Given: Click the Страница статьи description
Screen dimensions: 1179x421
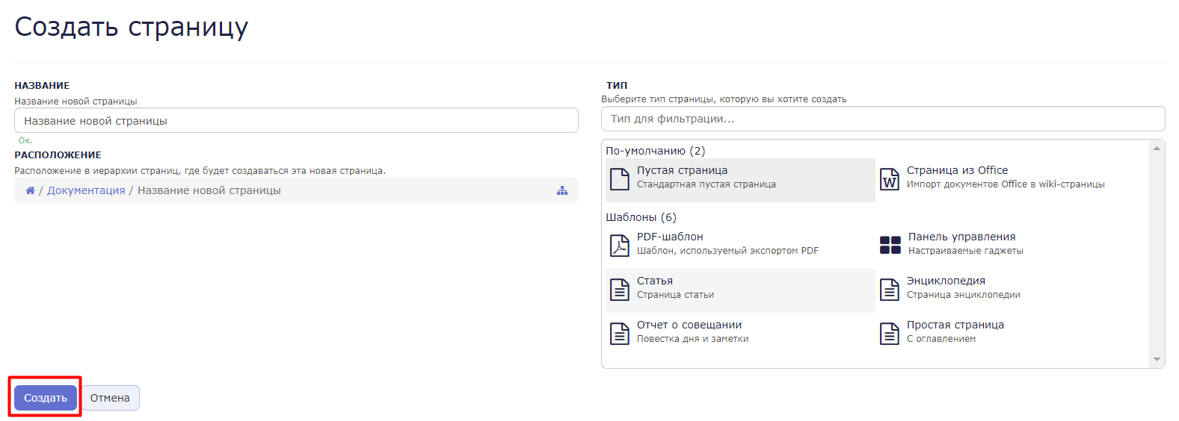Looking at the screenshot, I should coord(675,295).
